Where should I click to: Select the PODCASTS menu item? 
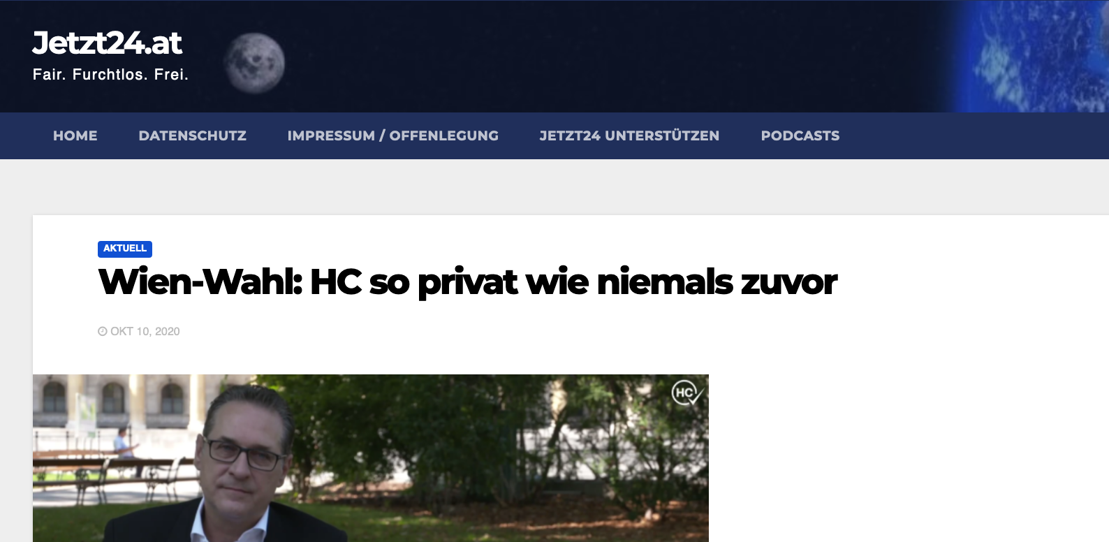tap(800, 135)
